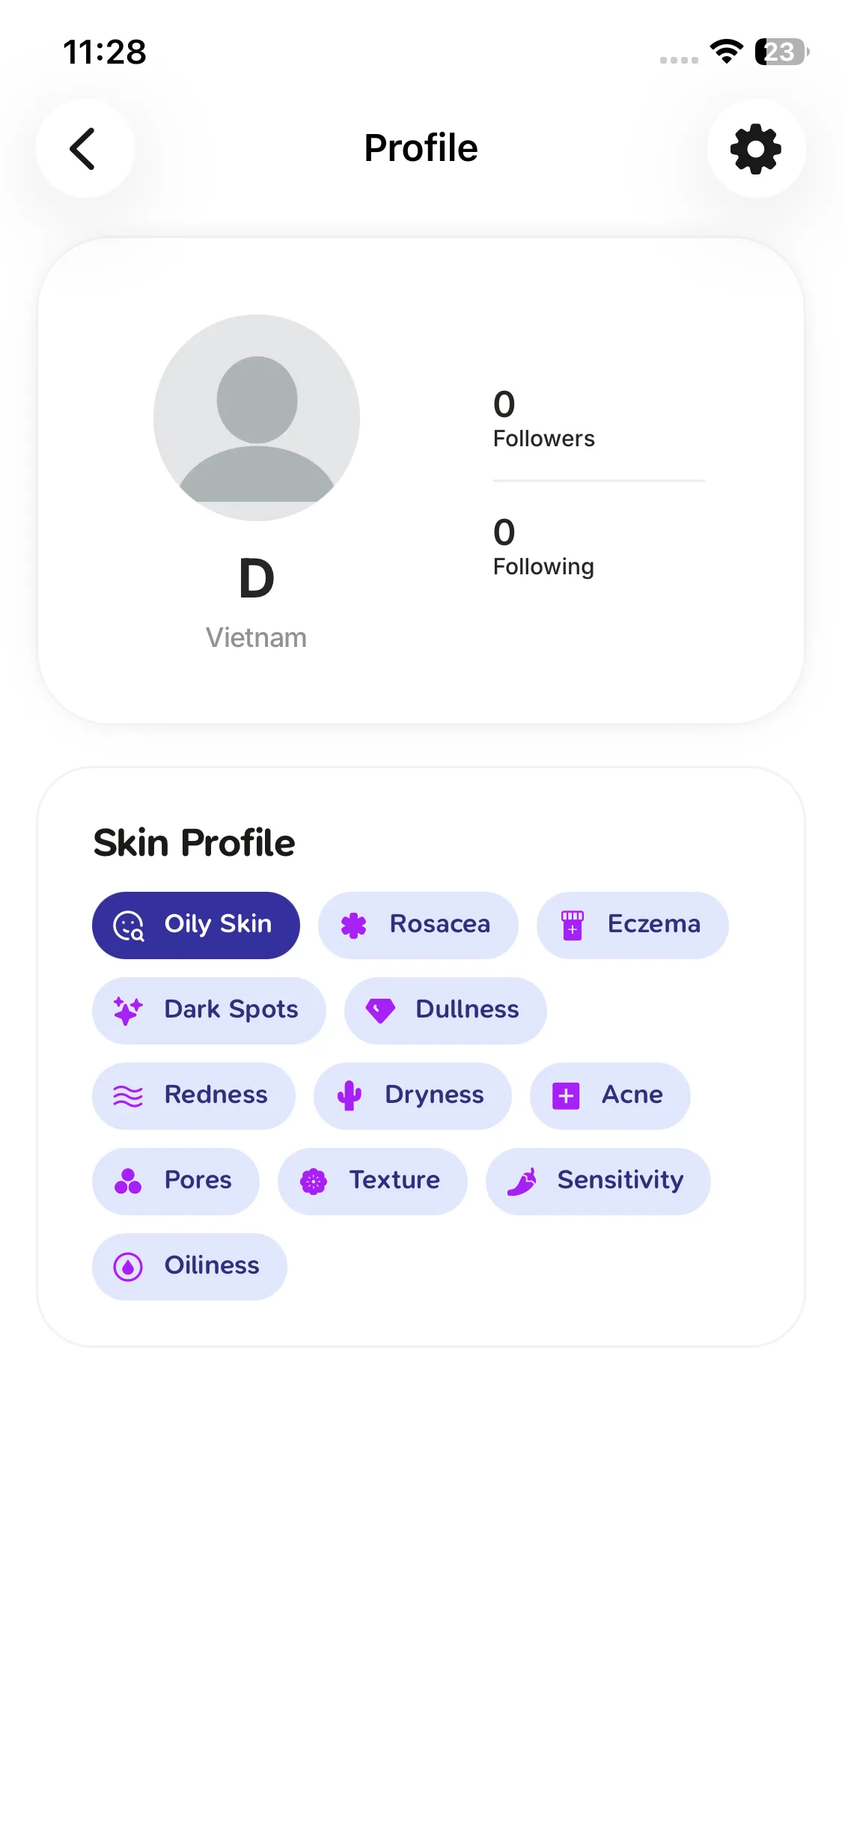Tap the Vietnam location label
This screenshot has height=1824, width=842.
coord(256,638)
